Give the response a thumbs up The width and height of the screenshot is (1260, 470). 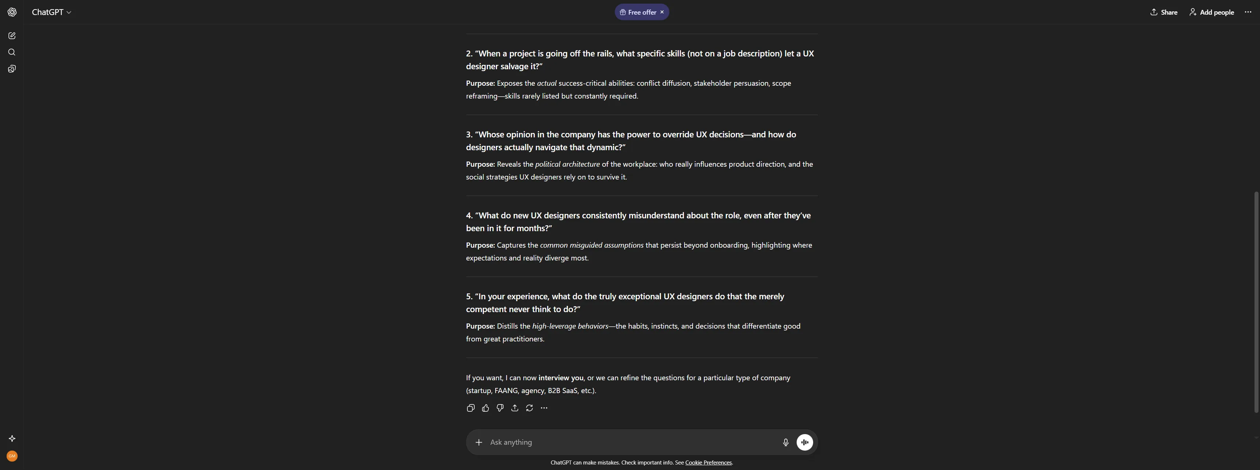(485, 408)
